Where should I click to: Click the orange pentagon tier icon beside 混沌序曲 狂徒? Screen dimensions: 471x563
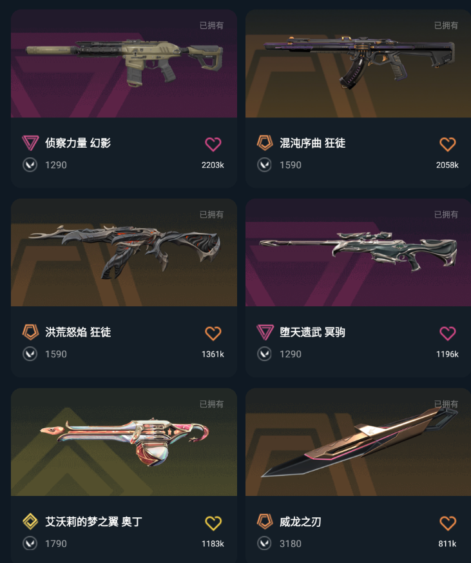point(265,143)
